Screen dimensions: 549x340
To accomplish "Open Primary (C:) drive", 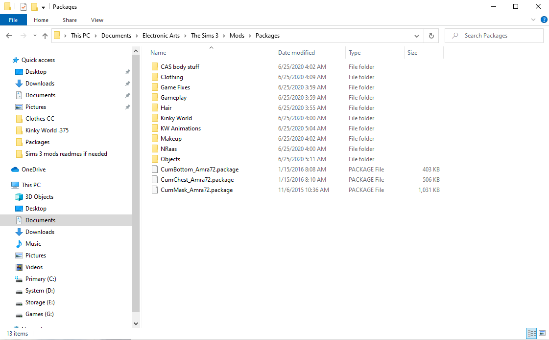I will pos(41,279).
